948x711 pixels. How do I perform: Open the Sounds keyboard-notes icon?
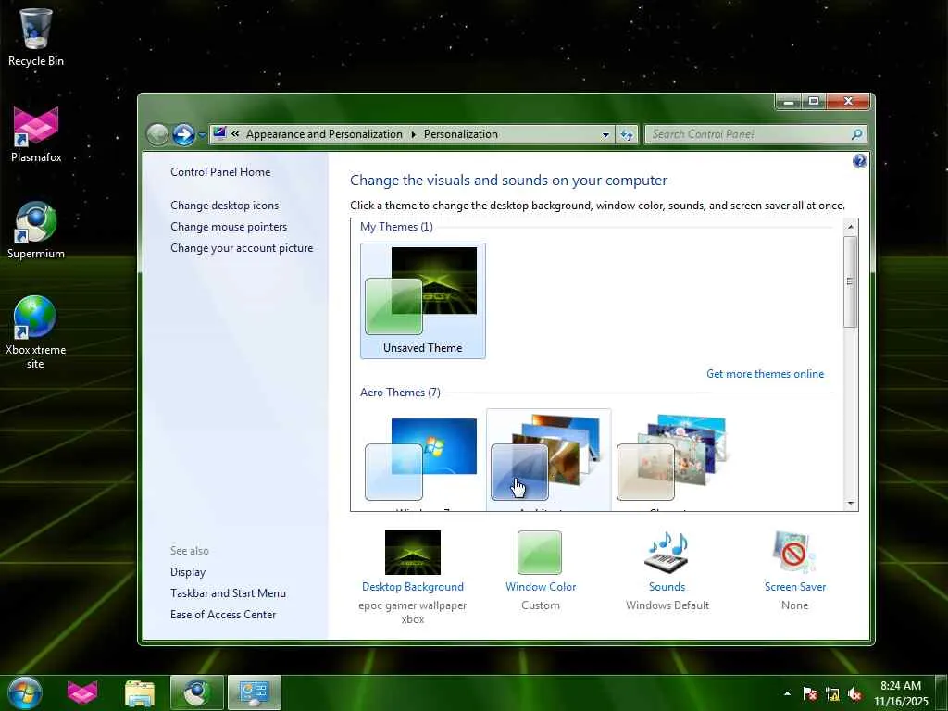coord(667,553)
